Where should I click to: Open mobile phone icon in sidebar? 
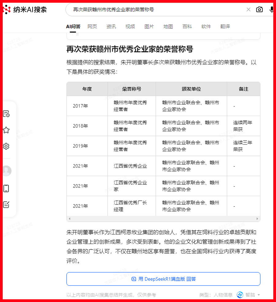(6, 188)
